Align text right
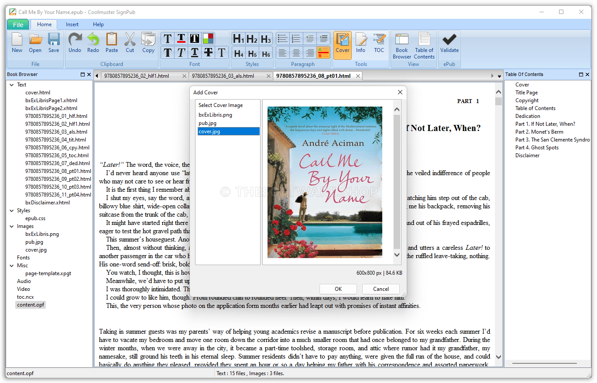Screen dimensions: 597x383 tap(310, 53)
